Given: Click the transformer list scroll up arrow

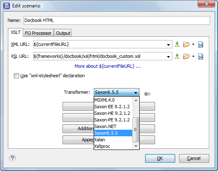Looking at the screenshot, I should 136,100.
